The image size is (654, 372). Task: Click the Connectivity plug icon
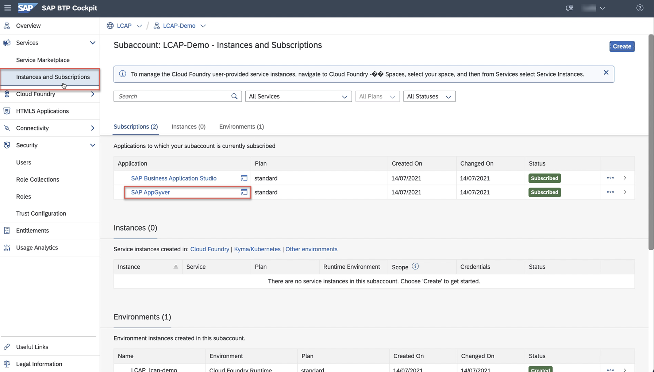(x=7, y=128)
